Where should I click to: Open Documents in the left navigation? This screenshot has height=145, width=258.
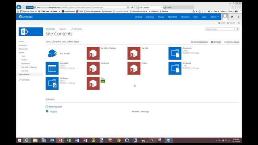pos(23,49)
